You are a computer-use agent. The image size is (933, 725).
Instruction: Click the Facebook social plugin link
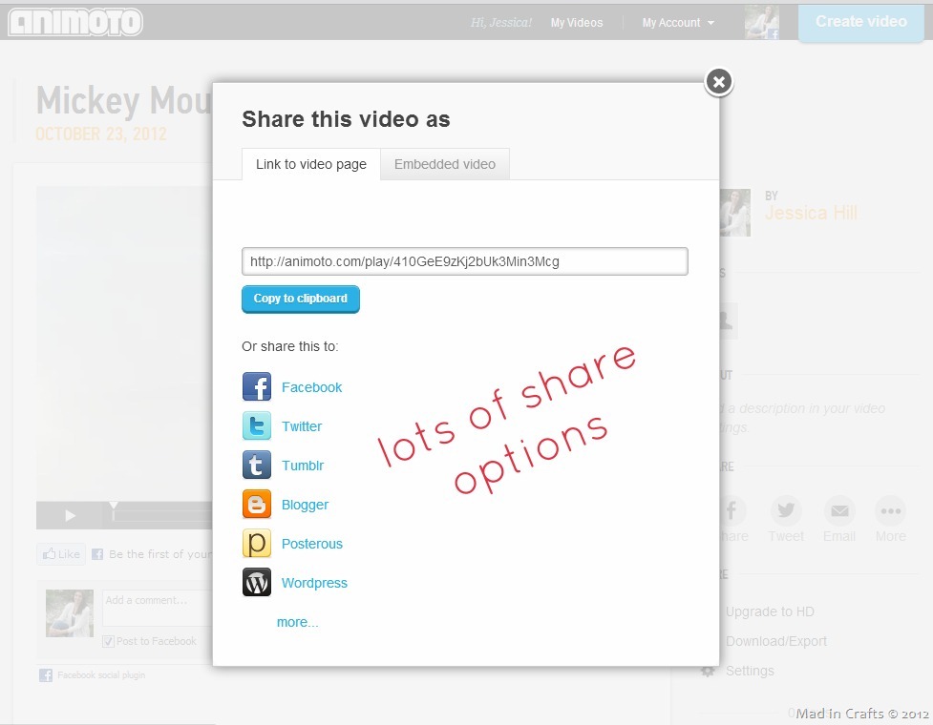pos(101,675)
